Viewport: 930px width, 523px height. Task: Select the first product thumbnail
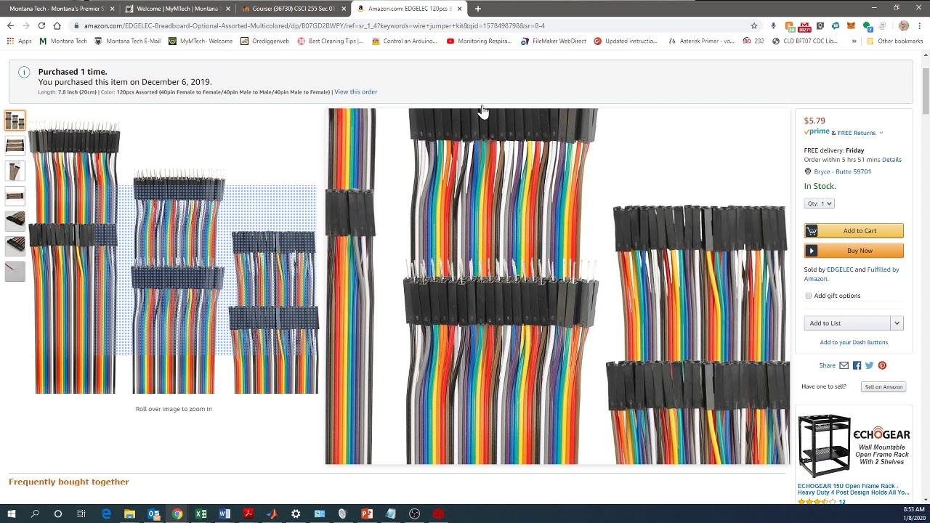15,120
